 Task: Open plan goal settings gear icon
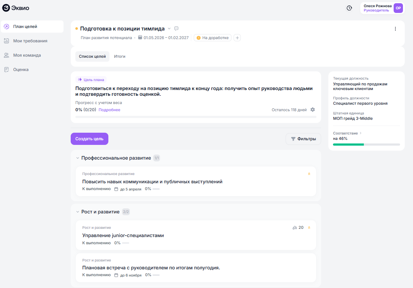(x=313, y=109)
